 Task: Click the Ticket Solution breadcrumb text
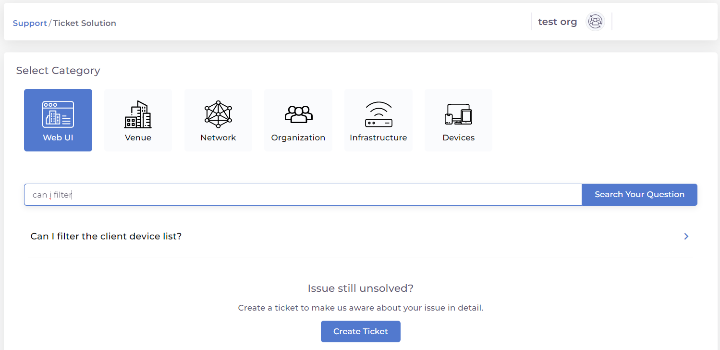[85, 23]
